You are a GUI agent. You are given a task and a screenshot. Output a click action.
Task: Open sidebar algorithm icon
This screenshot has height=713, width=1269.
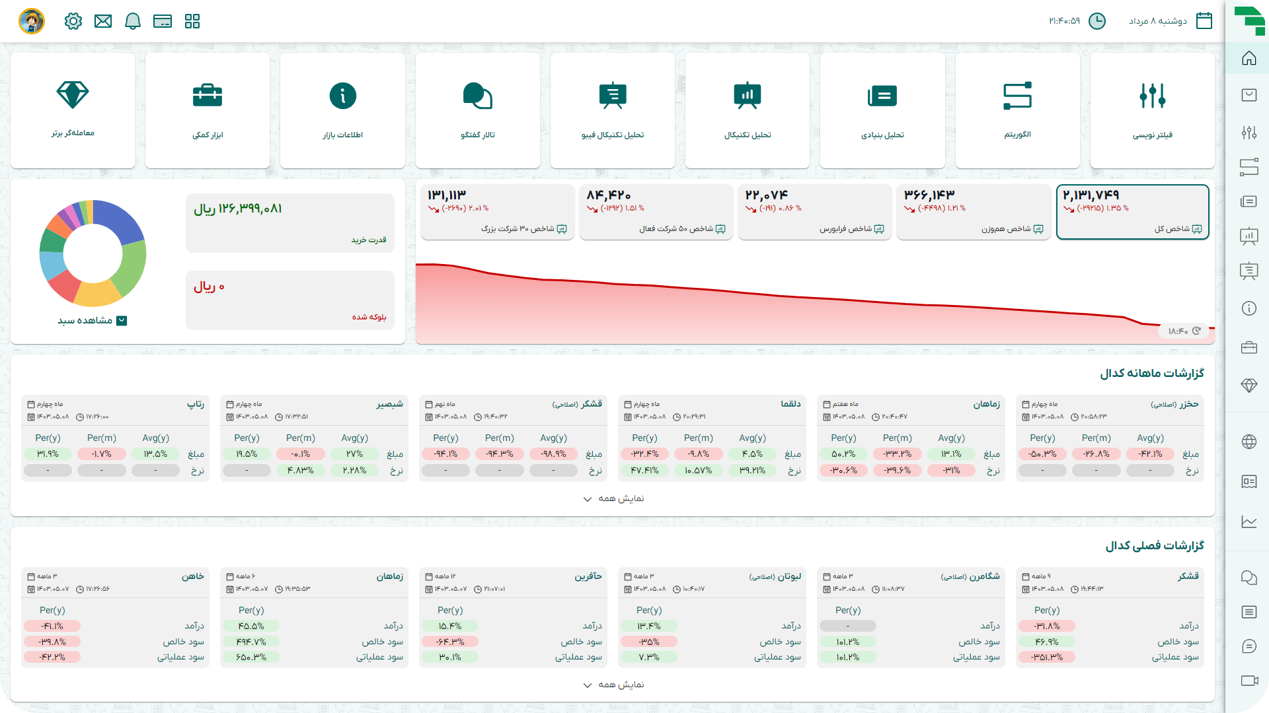(x=1249, y=166)
